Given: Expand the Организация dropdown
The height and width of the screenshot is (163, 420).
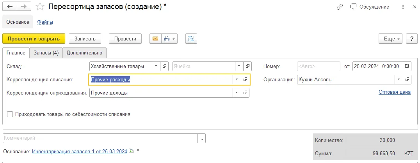Looking at the screenshot, I should 399,79.
